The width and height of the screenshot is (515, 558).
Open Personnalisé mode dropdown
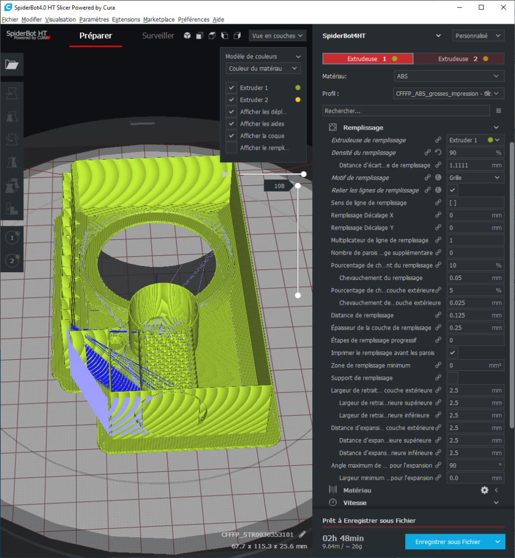coord(478,36)
